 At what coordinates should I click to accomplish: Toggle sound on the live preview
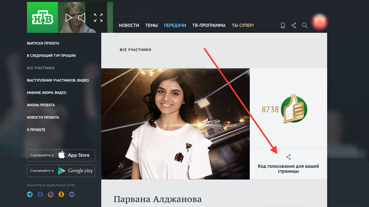click(x=82, y=18)
